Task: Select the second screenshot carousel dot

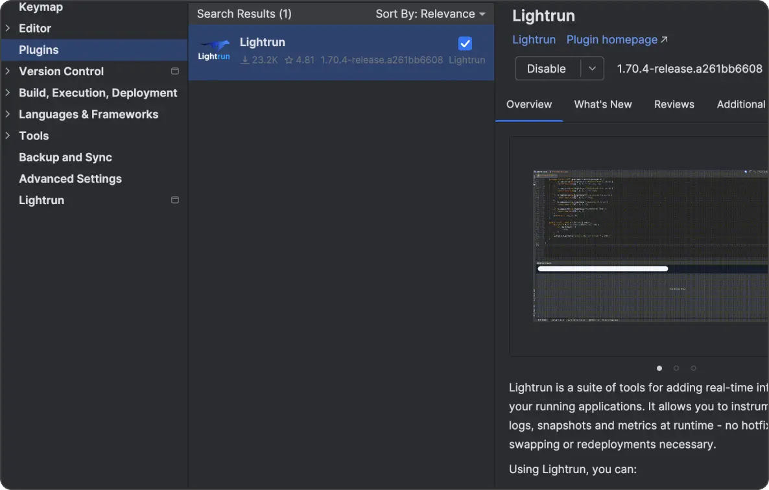Action: pos(676,368)
